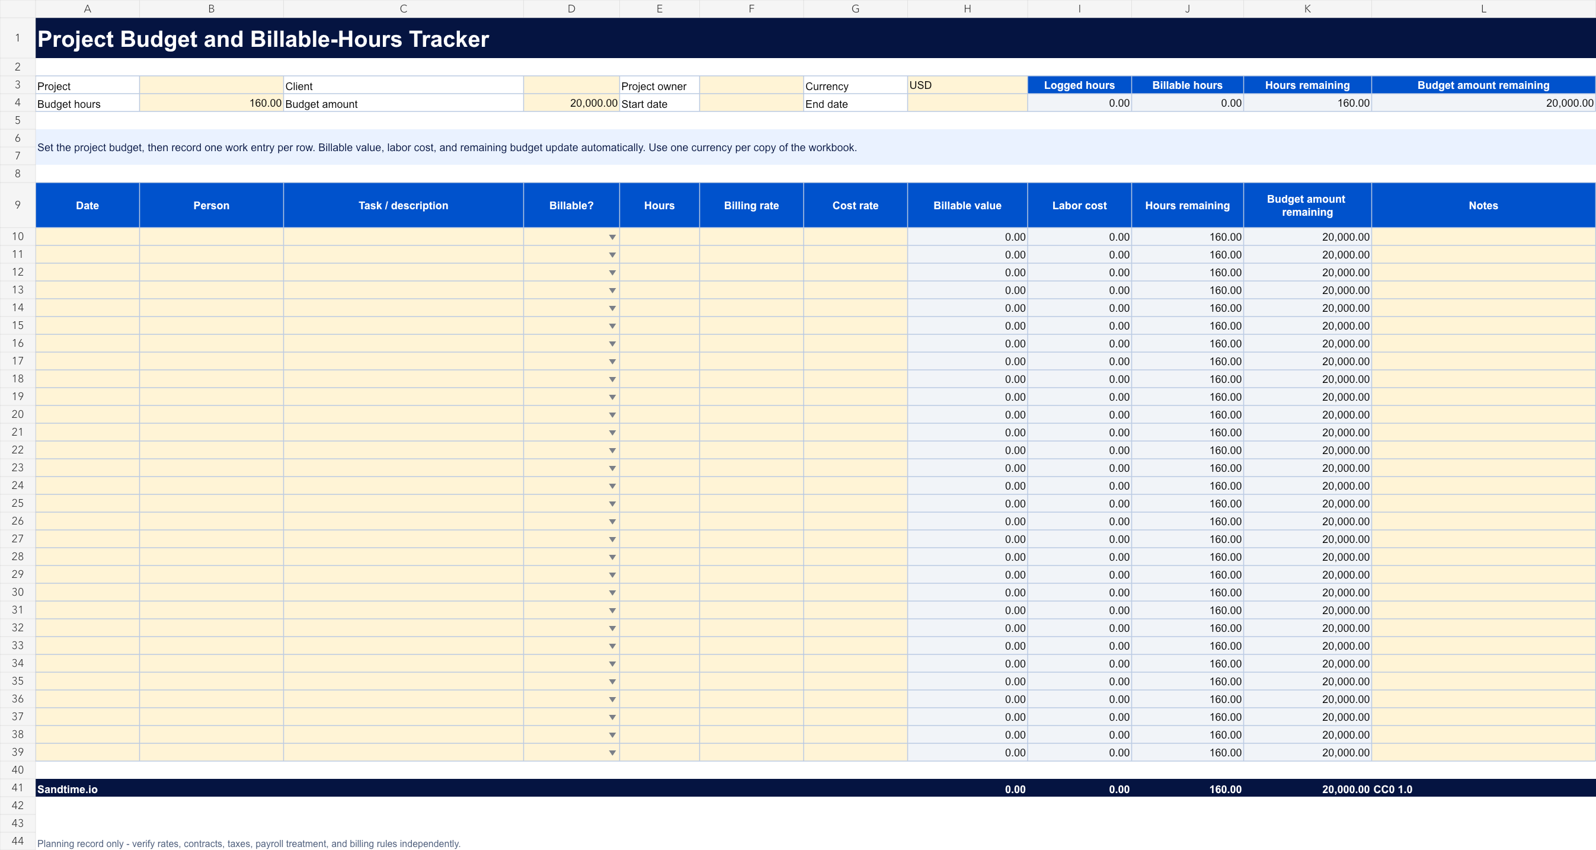This screenshot has width=1596, height=850.
Task: Select column H header
Action: point(967,9)
